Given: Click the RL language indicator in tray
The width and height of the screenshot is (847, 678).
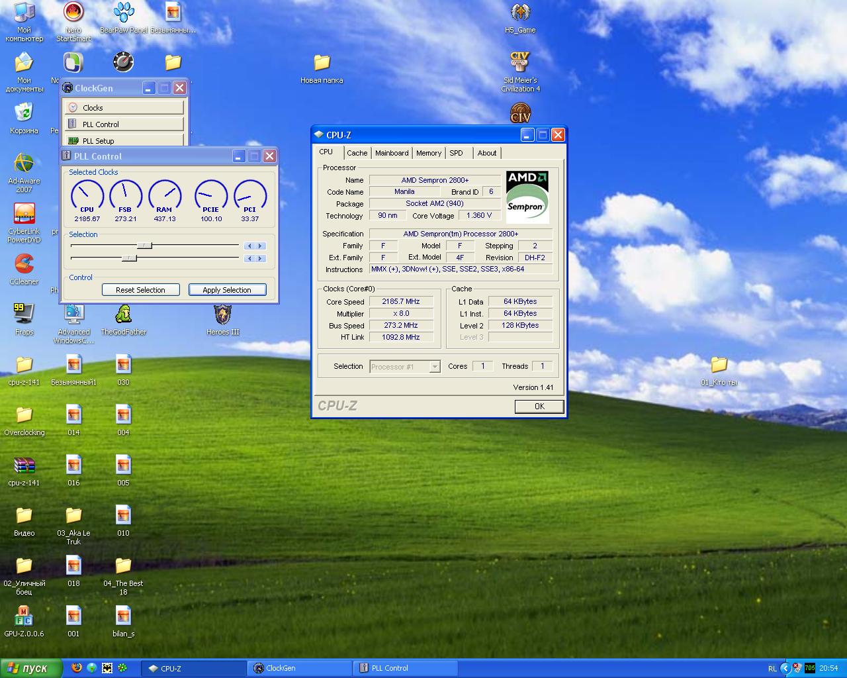Looking at the screenshot, I should click(x=772, y=669).
